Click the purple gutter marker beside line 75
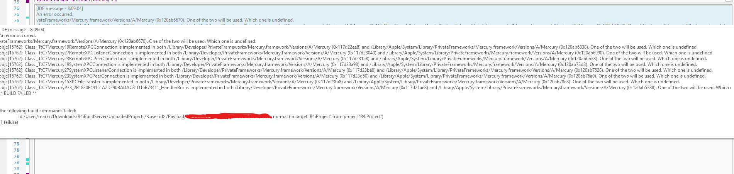Screen dimensions: 734x174 (x=27, y=2)
